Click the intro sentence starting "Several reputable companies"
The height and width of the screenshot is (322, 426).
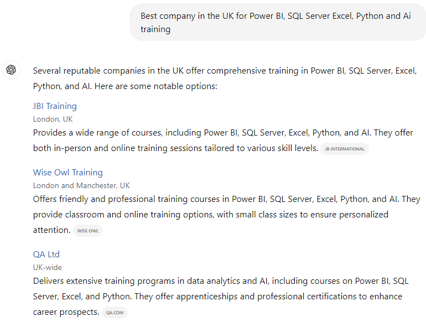(225, 78)
